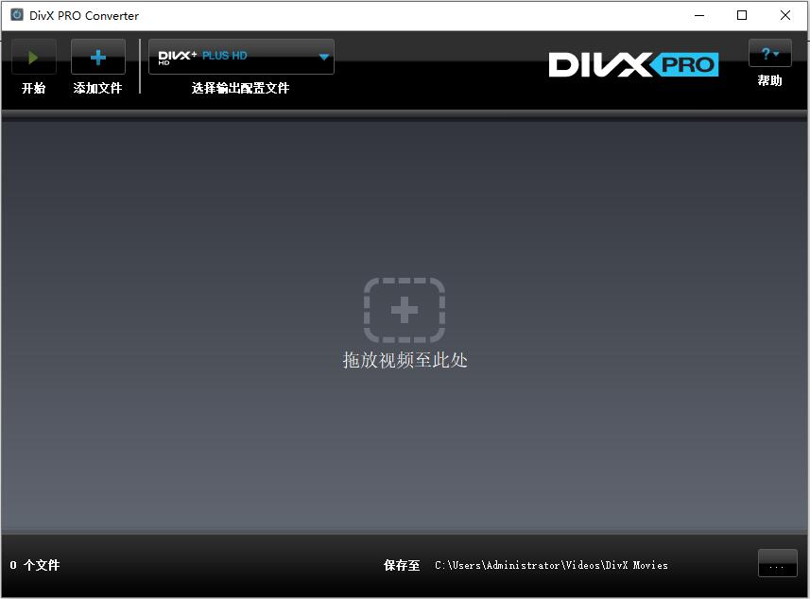Click the DivX PRO Converter title bar app icon

click(17, 15)
